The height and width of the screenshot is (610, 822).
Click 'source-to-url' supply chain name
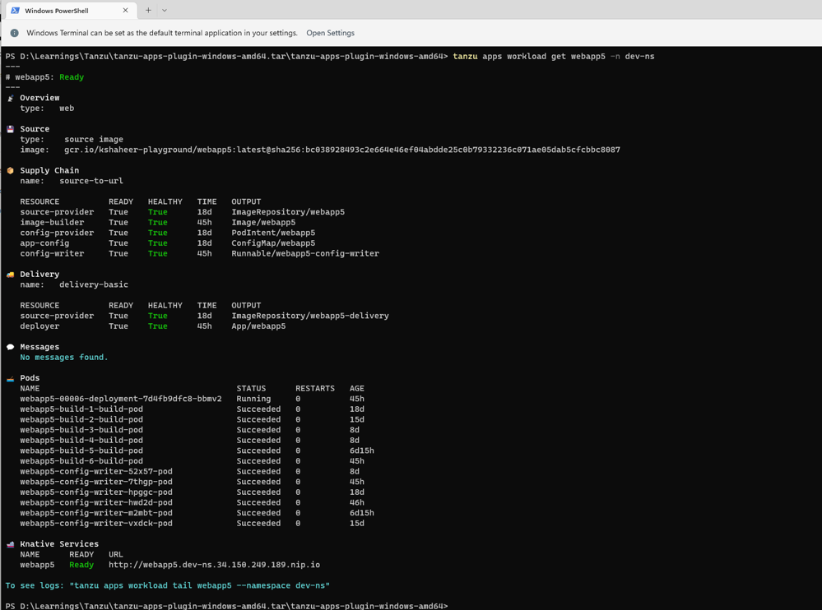pyautogui.click(x=91, y=181)
